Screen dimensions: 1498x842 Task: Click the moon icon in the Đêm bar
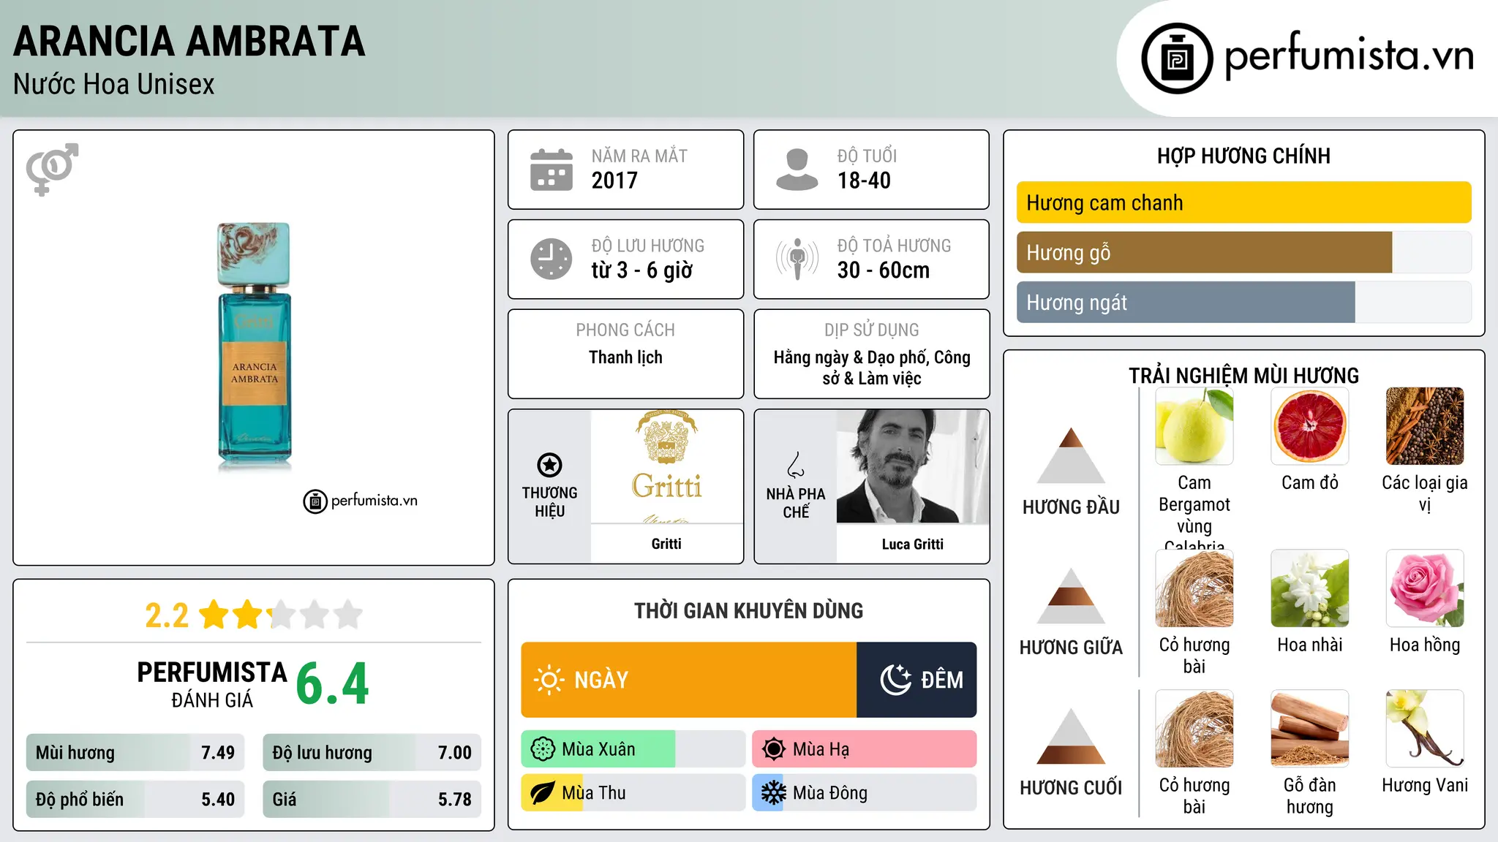click(x=895, y=680)
